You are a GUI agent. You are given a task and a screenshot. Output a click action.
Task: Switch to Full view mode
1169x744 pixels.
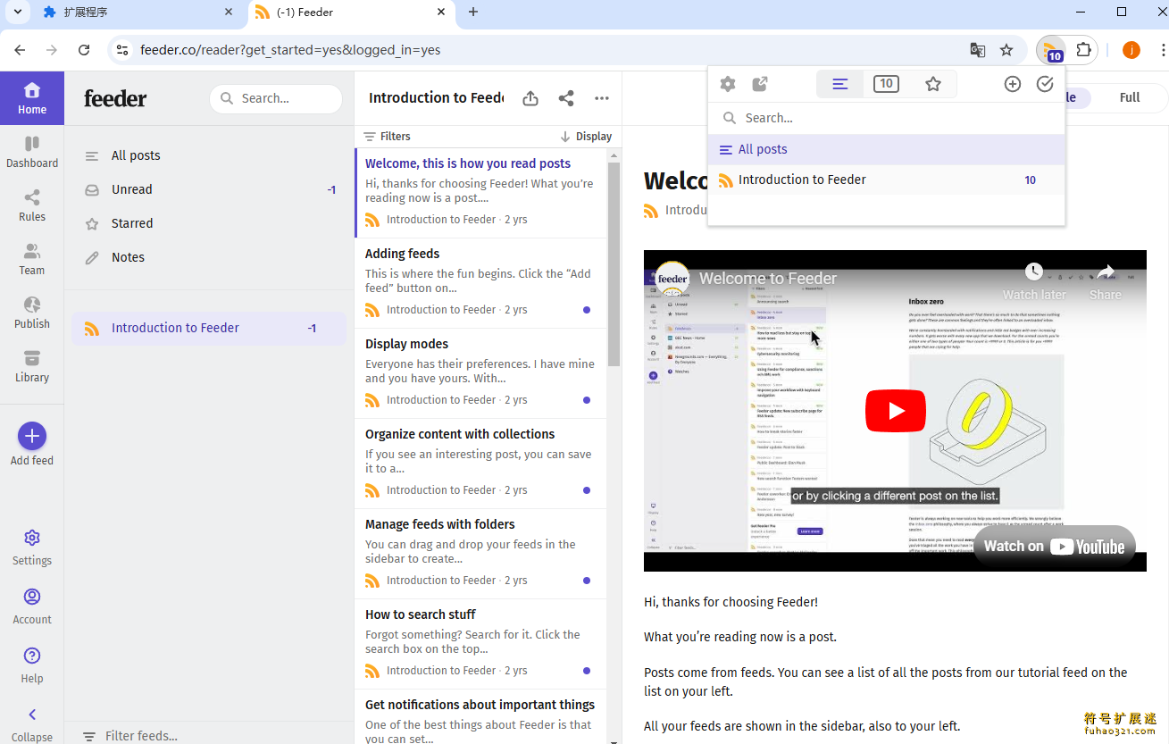(1130, 97)
